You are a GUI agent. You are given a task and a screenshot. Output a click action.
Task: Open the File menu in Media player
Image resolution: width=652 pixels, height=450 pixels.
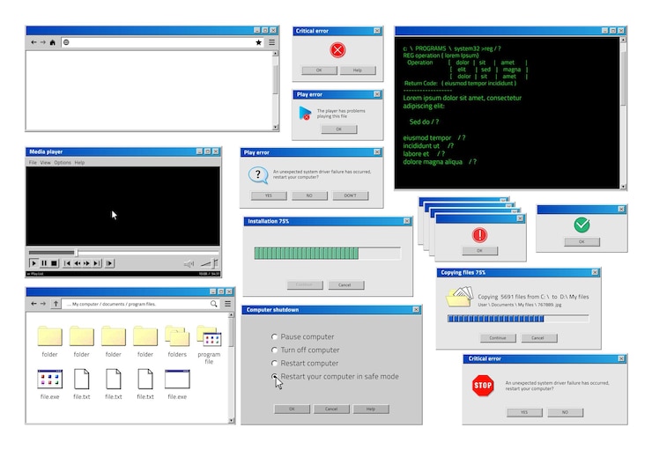[33, 162]
